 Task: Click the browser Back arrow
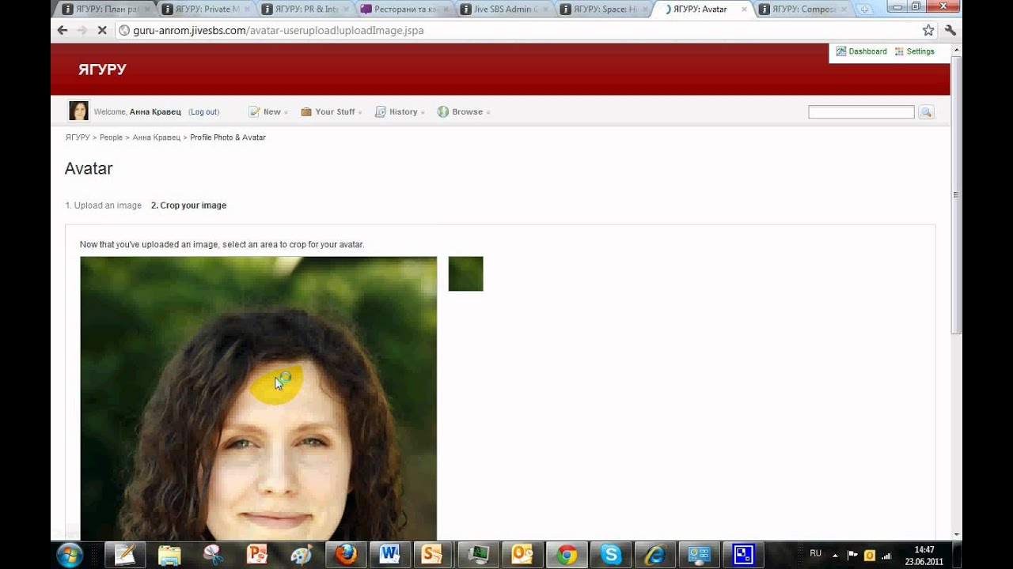coord(63,30)
